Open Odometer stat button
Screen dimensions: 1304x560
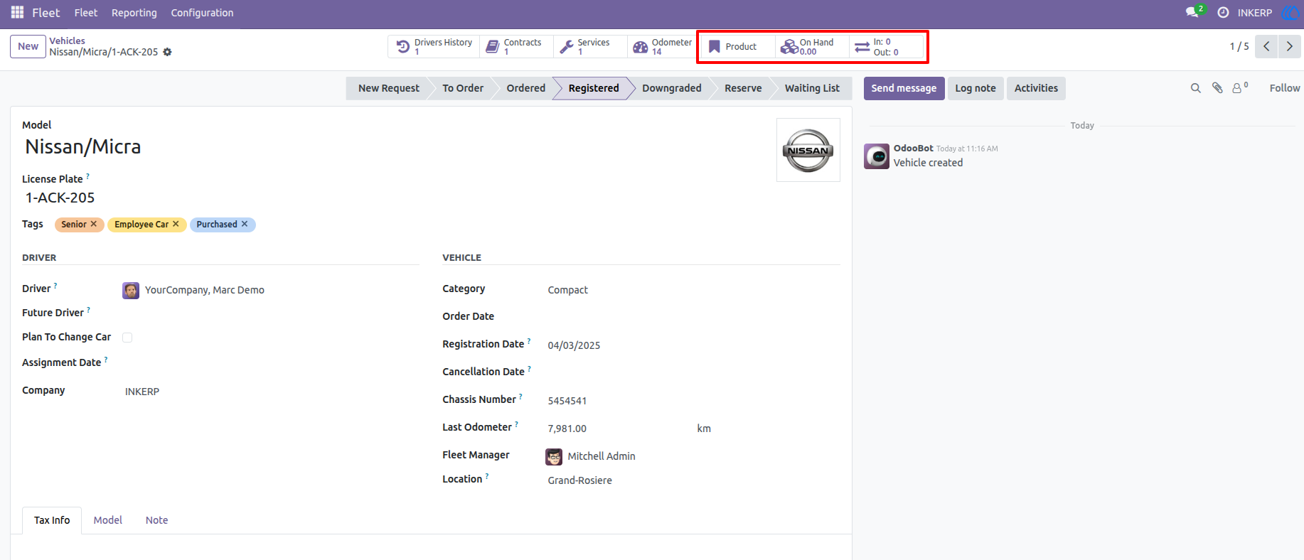(x=662, y=46)
